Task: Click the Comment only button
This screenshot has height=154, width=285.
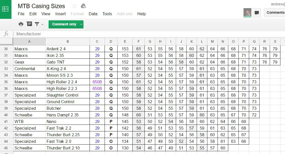Action: pos(64,24)
